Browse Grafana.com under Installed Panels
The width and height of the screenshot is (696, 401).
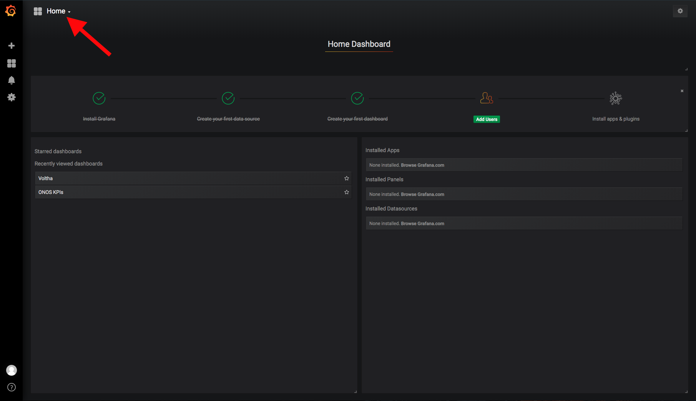pyautogui.click(x=422, y=194)
